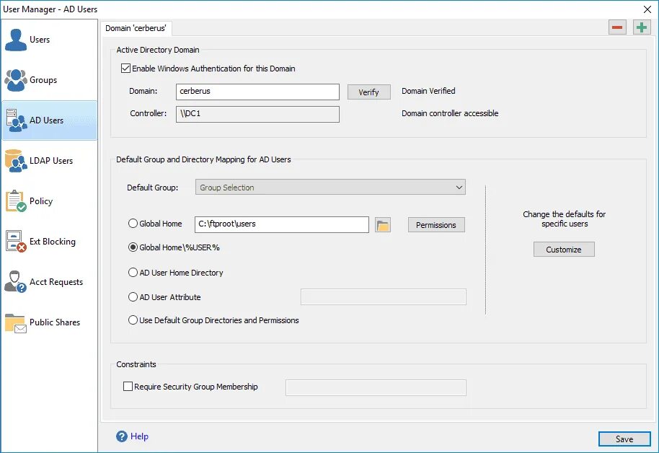This screenshot has height=453, width=659.
Task: Click the Verify domain button
Action: coord(369,92)
